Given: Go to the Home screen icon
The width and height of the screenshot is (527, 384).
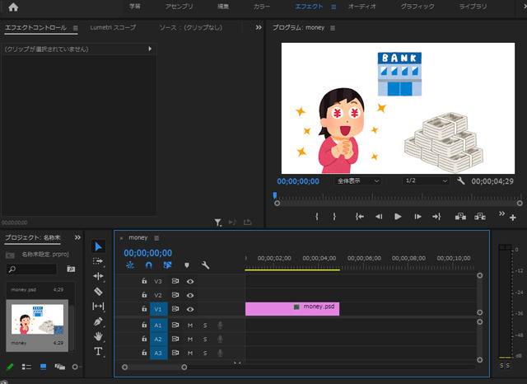Looking at the screenshot, I should (13, 7).
